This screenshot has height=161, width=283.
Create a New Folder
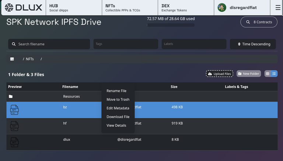point(249,73)
